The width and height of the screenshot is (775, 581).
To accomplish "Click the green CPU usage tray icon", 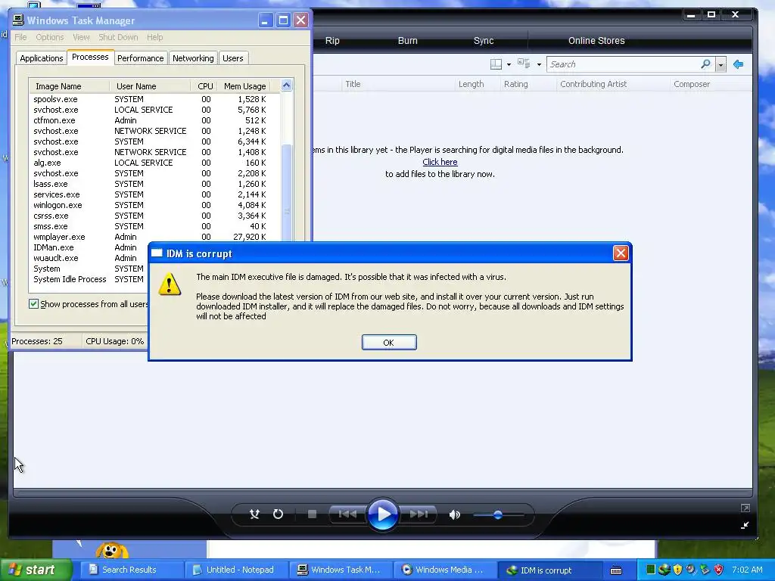I will pyautogui.click(x=650, y=570).
